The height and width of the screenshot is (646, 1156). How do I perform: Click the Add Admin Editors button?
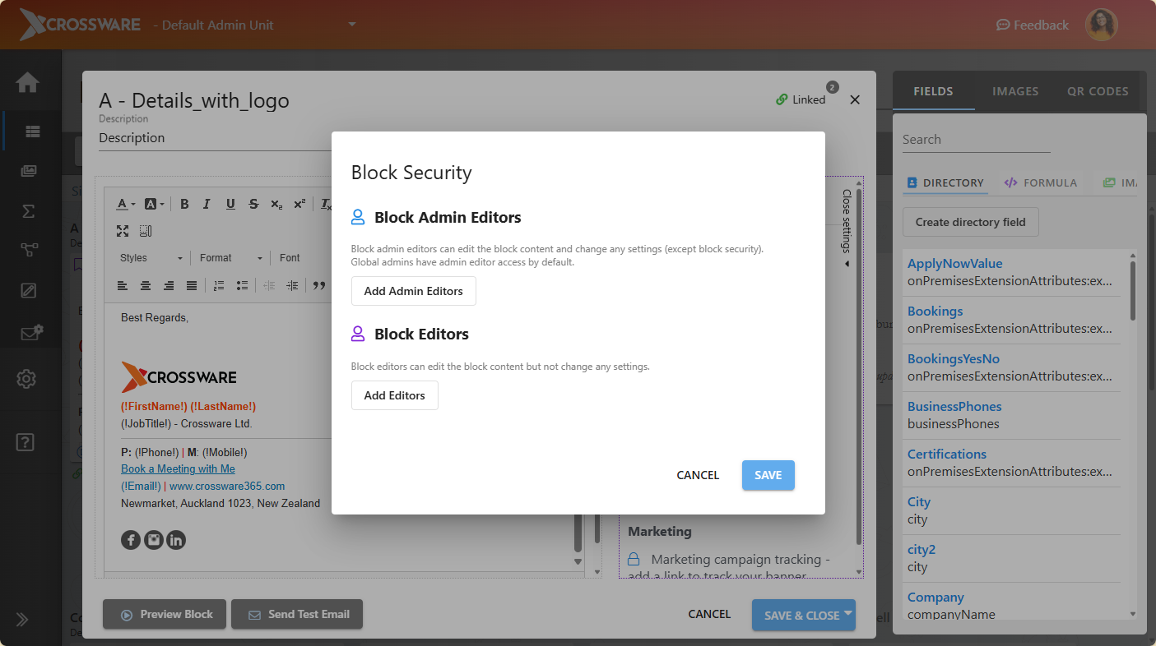tap(413, 292)
